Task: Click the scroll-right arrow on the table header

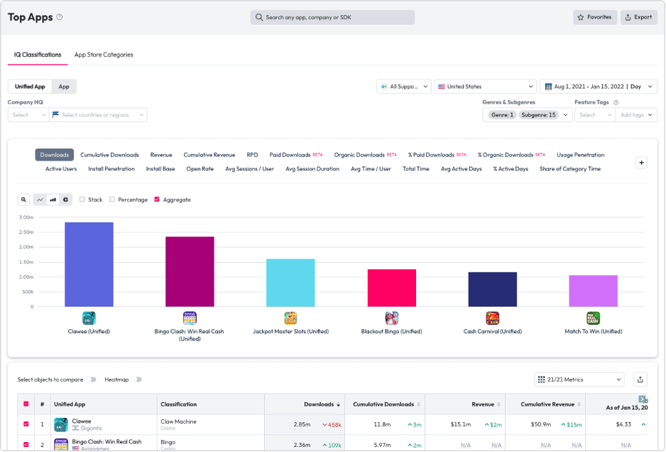Action: click(x=642, y=399)
